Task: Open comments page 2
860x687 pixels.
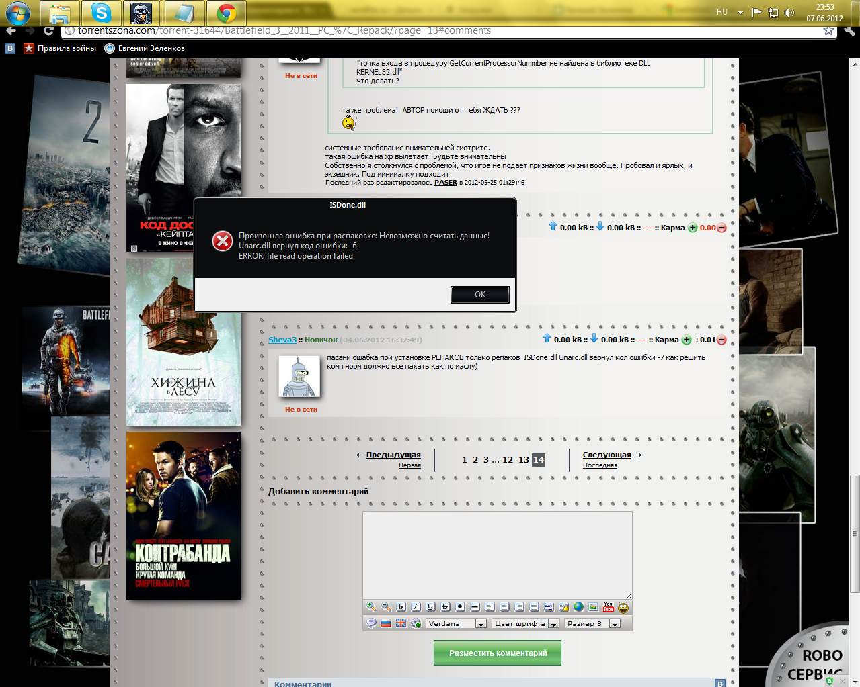Action: click(475, 460)
